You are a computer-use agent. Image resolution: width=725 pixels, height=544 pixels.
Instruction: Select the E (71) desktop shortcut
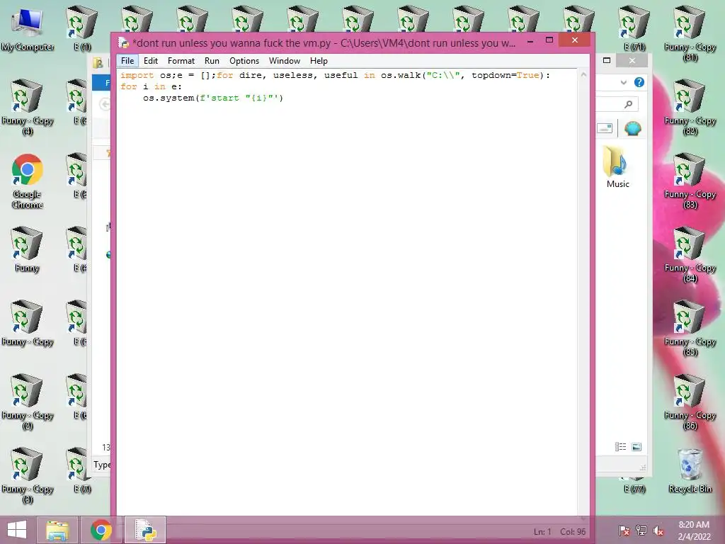(634, 28)
